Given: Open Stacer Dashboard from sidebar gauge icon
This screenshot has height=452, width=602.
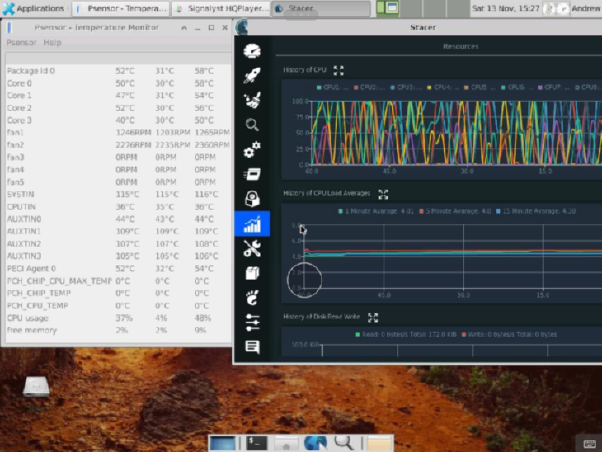Looking at the screenshot, I should (x=252, y=51).
